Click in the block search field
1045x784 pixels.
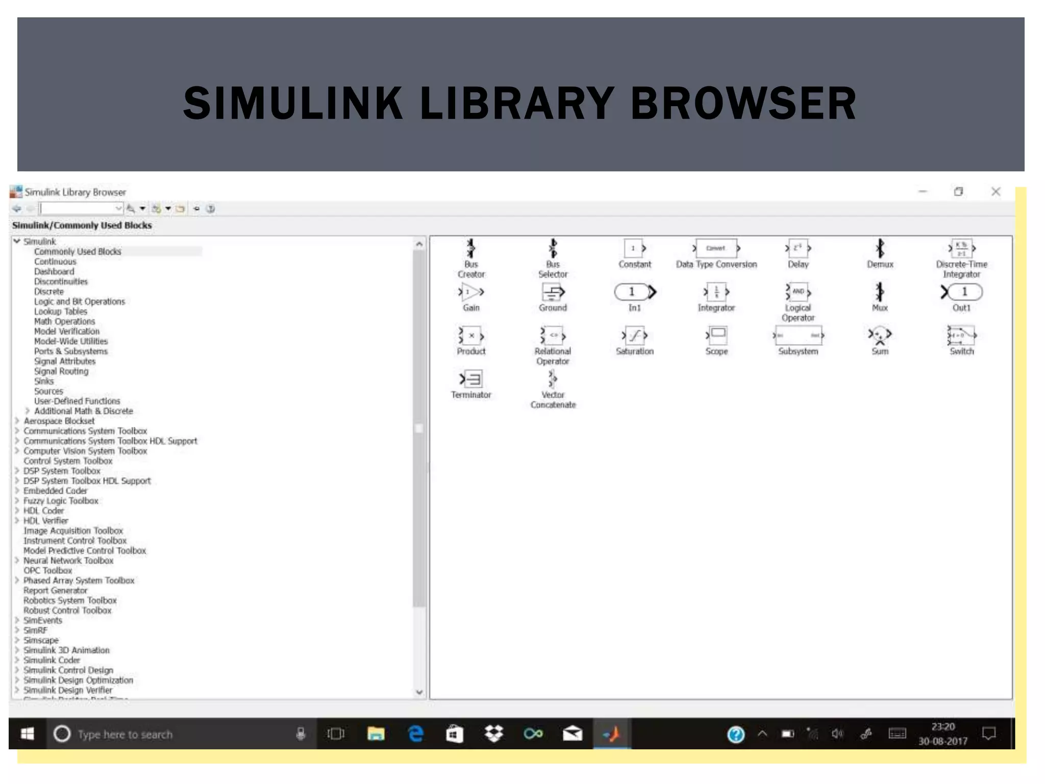77,209
